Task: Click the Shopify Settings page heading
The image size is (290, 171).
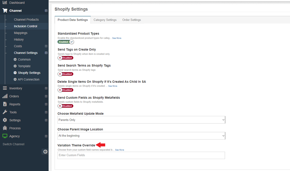Action: pyautogui.click(x=71, y=9)
